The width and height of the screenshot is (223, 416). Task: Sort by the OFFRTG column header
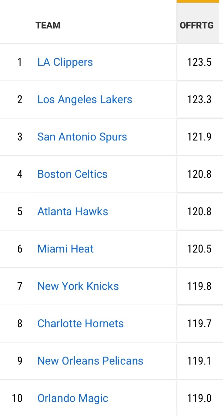[196, 25]
